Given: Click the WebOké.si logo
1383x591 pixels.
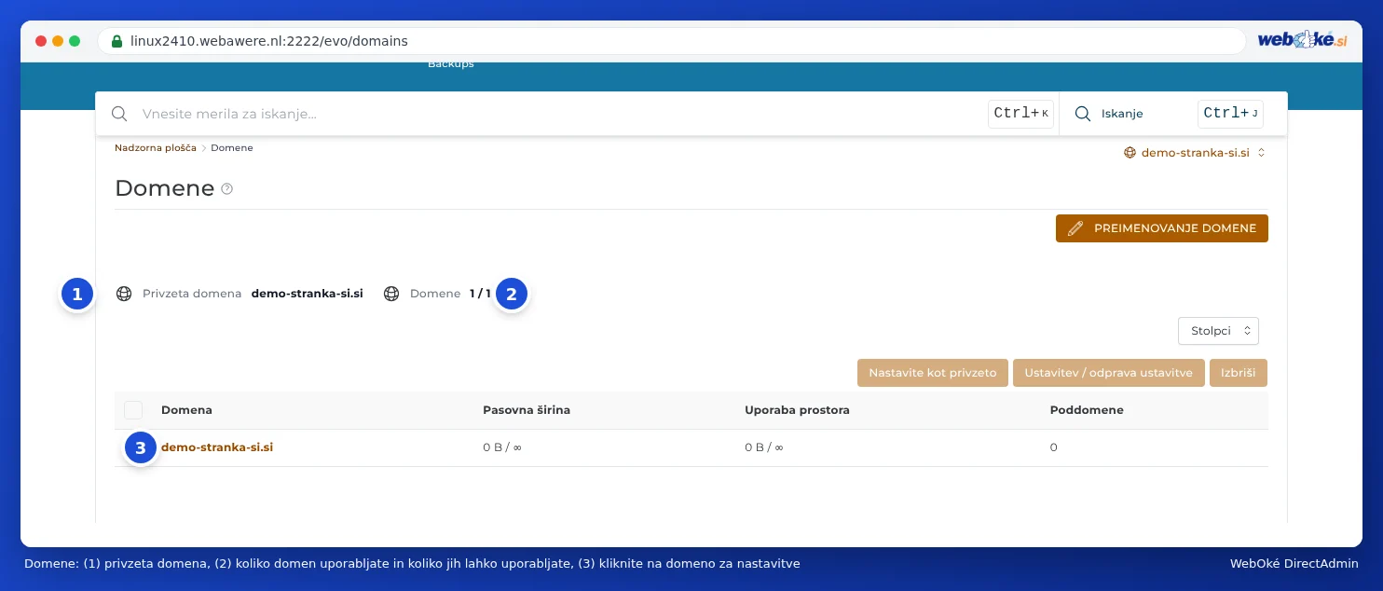Looking at the screenshot, I should click(1302, 40).
